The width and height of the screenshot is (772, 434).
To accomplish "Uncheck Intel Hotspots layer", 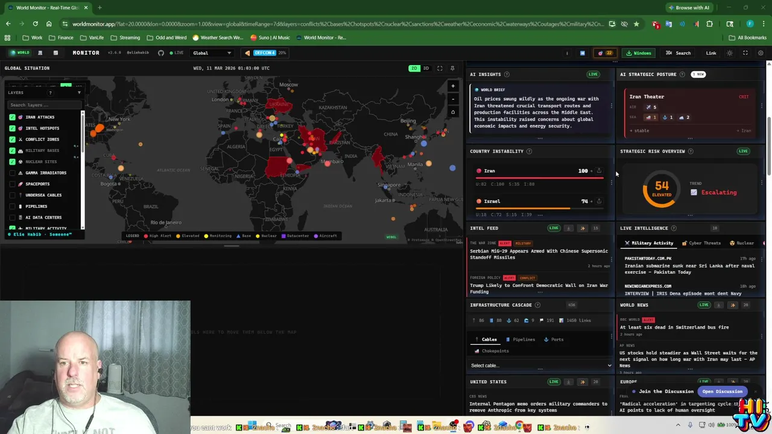I will [12, 128].
